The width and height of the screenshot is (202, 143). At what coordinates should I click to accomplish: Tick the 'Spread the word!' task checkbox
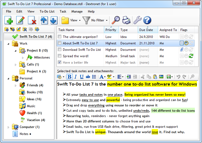(60, 56)
